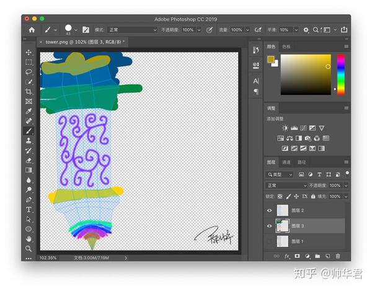Select the Eyedropper tool
This screenshot has width=372, height=289.
point(29,111)
